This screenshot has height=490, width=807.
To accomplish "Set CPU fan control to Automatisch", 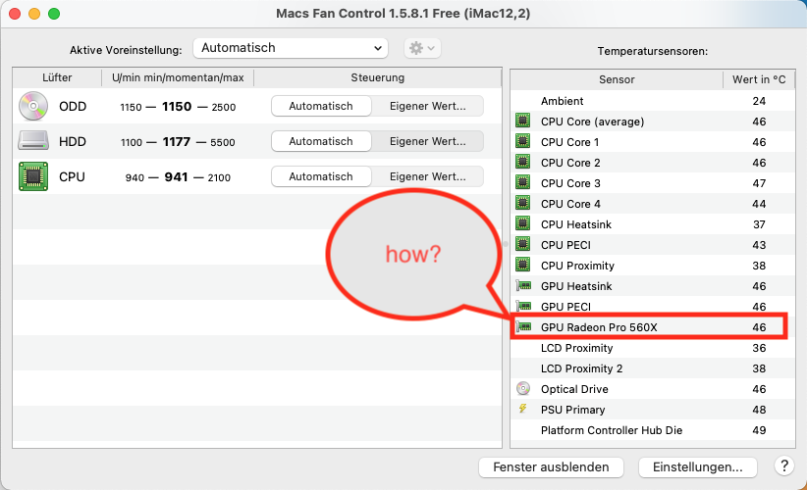I will 321,176.
